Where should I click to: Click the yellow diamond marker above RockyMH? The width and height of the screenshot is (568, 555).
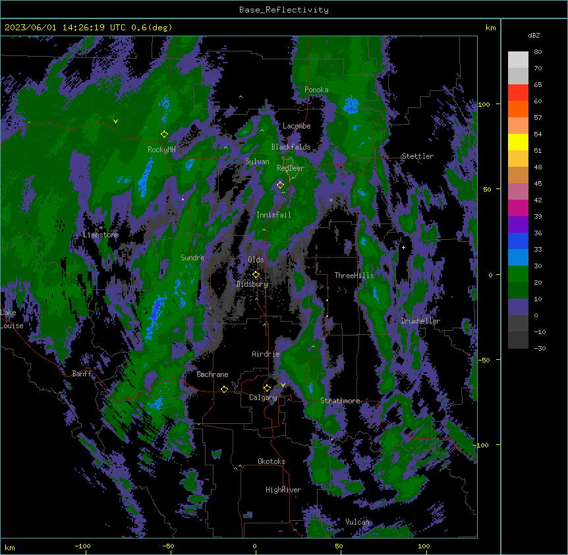pyautogui.click(x=164, y=134)
